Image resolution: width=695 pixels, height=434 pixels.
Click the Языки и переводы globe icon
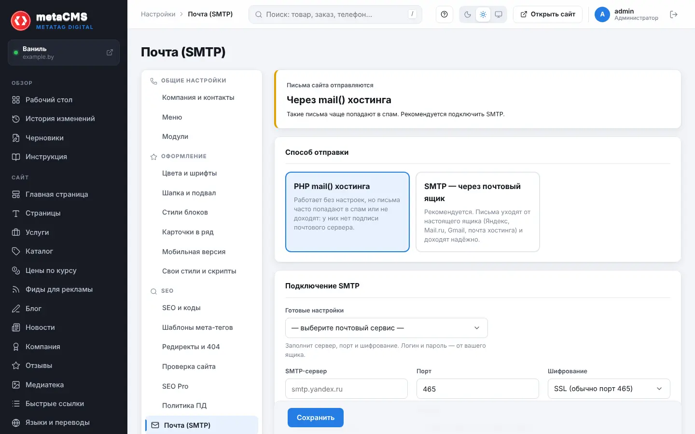coord(16,422)
